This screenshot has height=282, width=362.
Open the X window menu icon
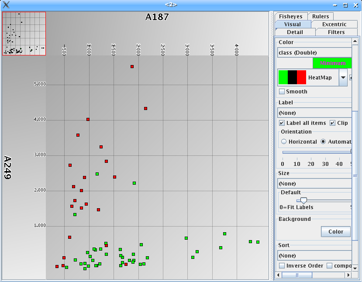click(6, 5)
